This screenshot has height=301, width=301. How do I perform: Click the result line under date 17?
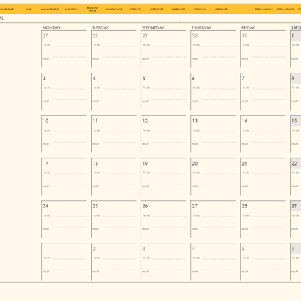[x=69, y=185]
